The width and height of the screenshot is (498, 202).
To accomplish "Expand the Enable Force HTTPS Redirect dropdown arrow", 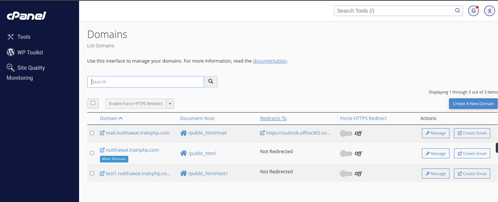I will pos(170,104).
